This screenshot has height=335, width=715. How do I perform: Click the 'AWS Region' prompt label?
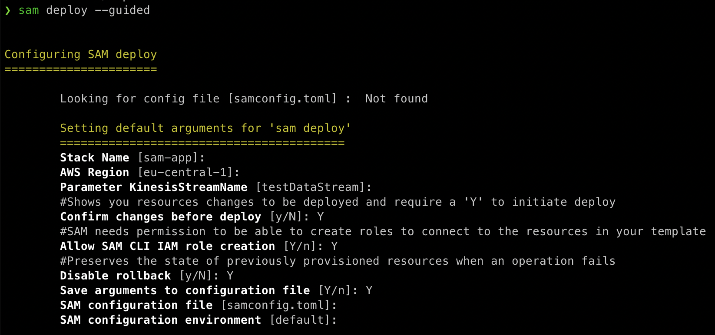pos(95,173)
